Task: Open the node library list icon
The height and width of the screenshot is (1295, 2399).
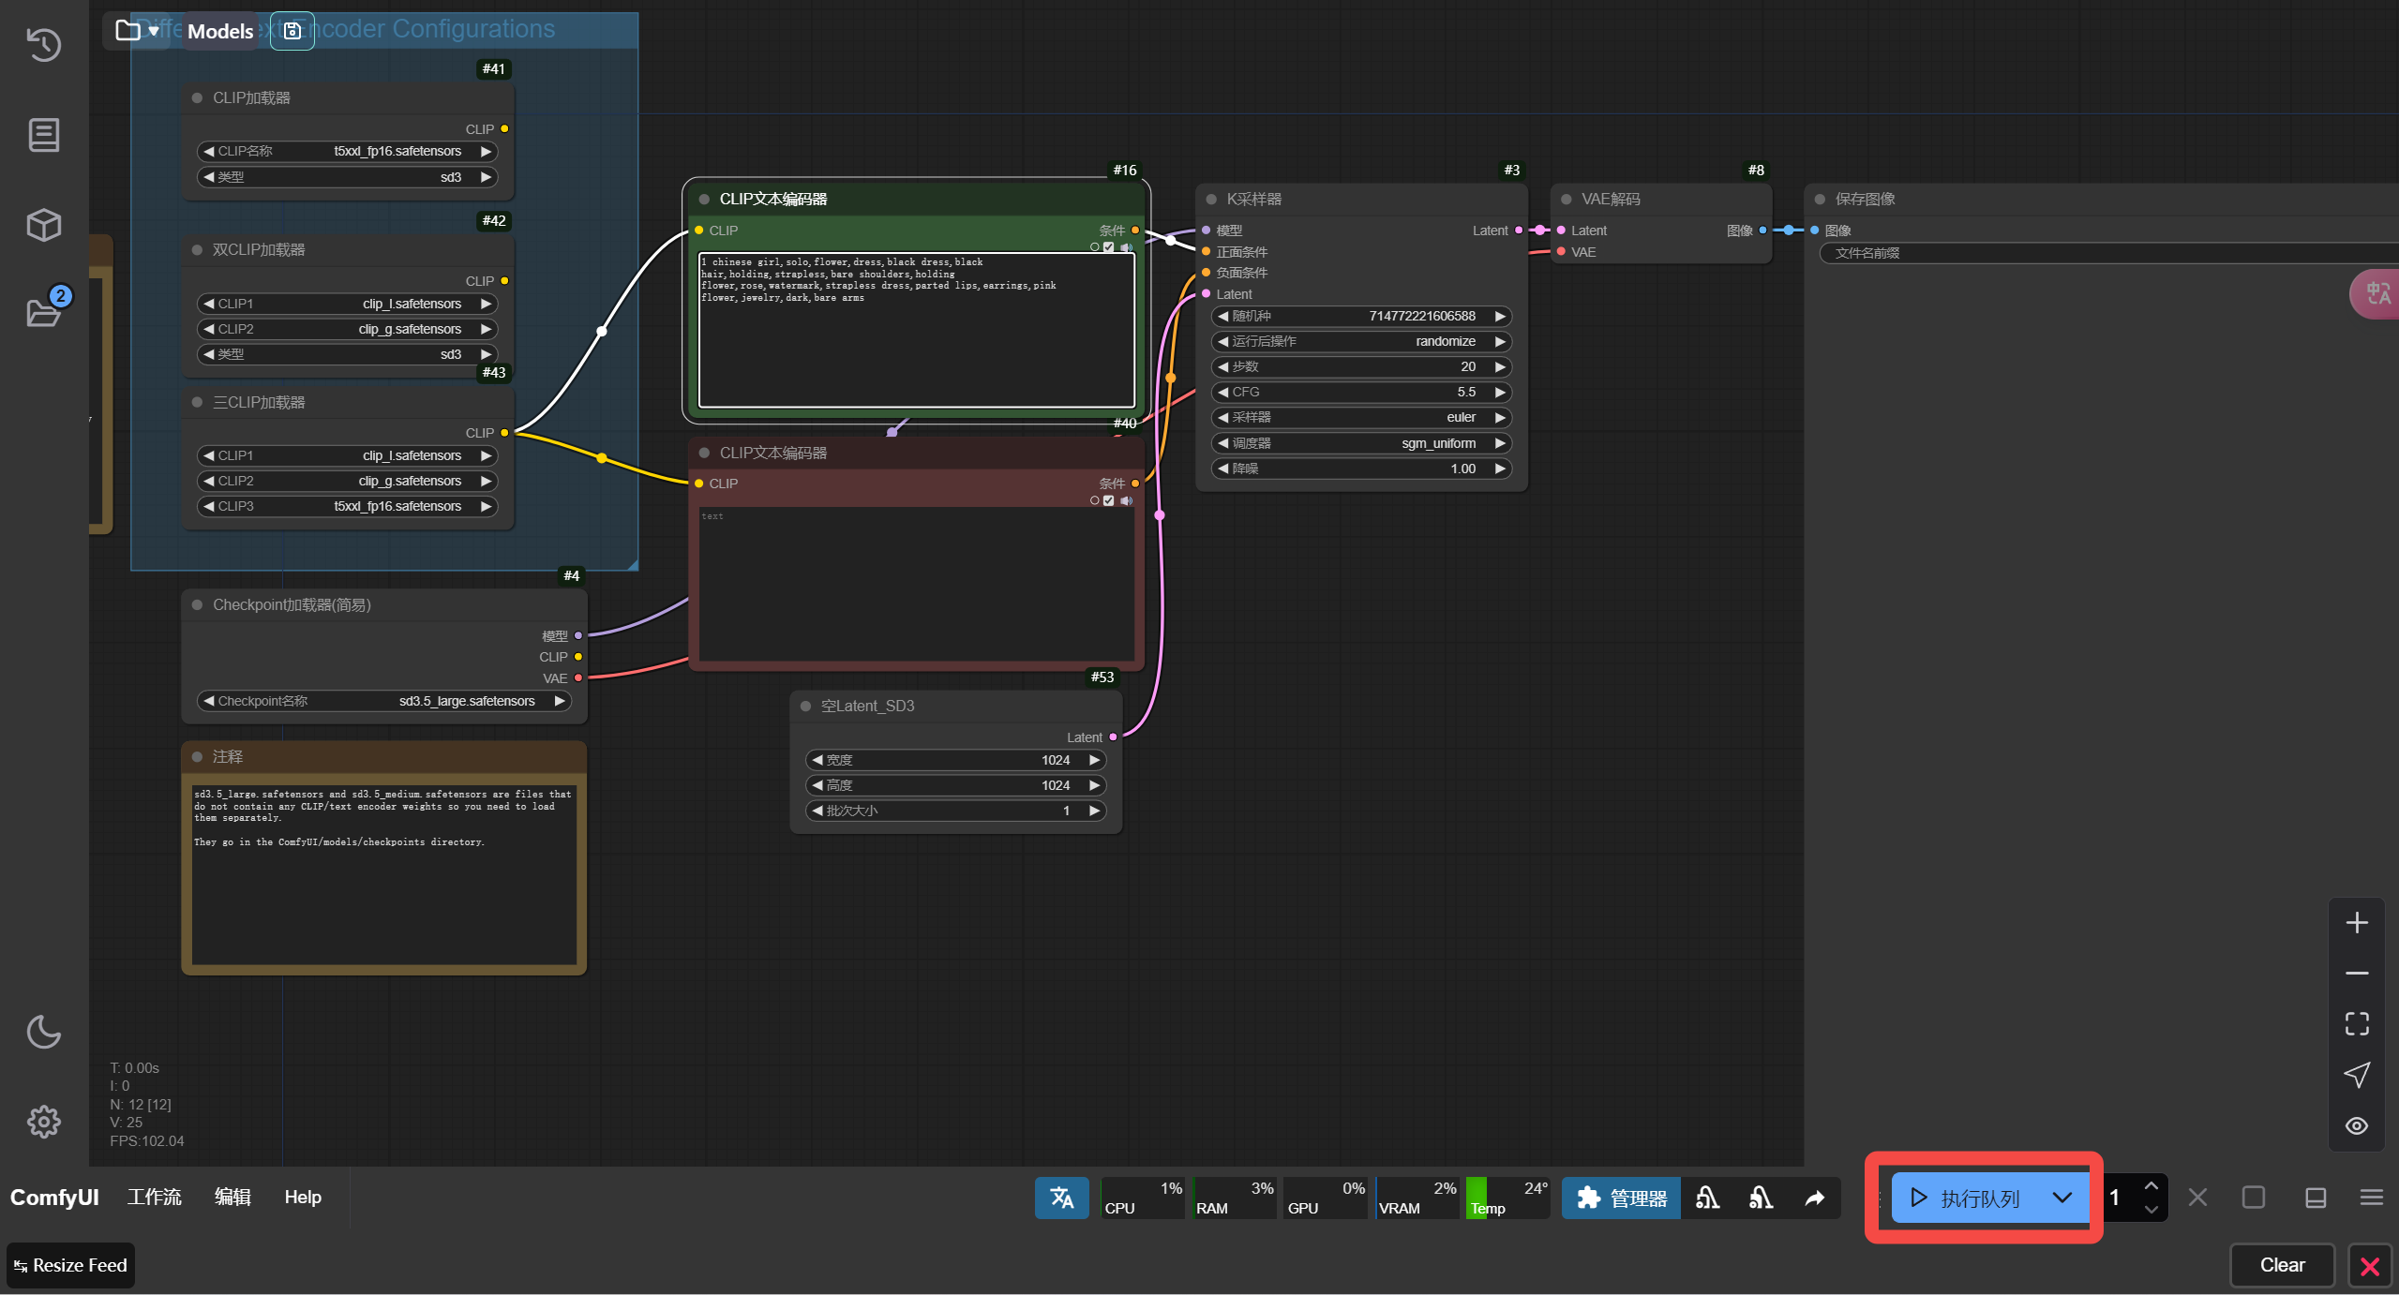Action: click(43, 134)
